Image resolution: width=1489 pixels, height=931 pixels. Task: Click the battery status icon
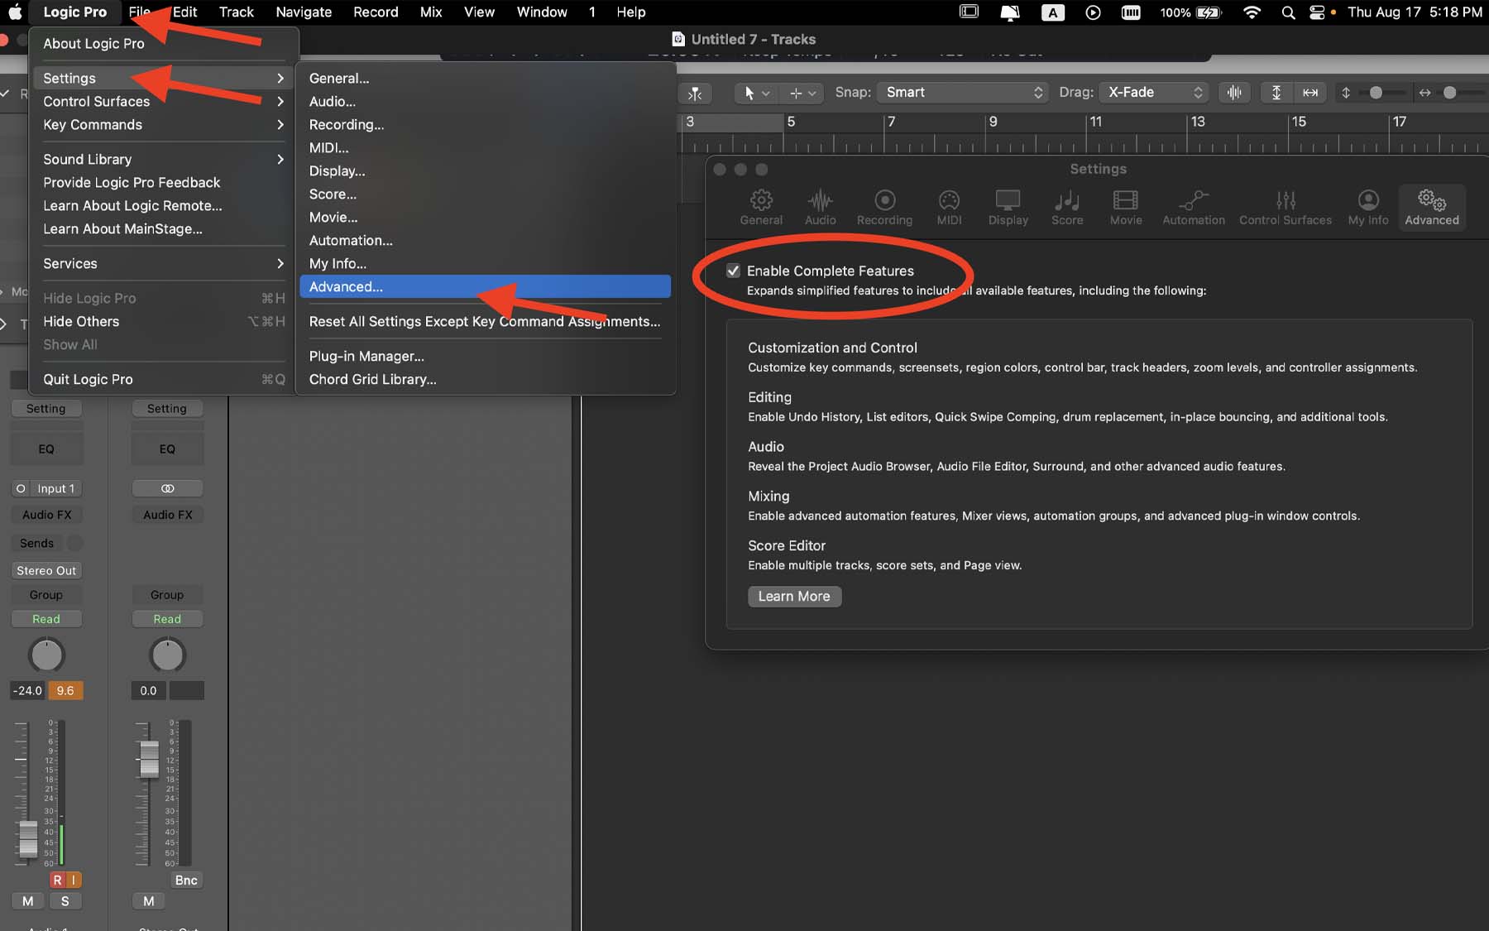pyautogui.click(x=1209, y=12)
